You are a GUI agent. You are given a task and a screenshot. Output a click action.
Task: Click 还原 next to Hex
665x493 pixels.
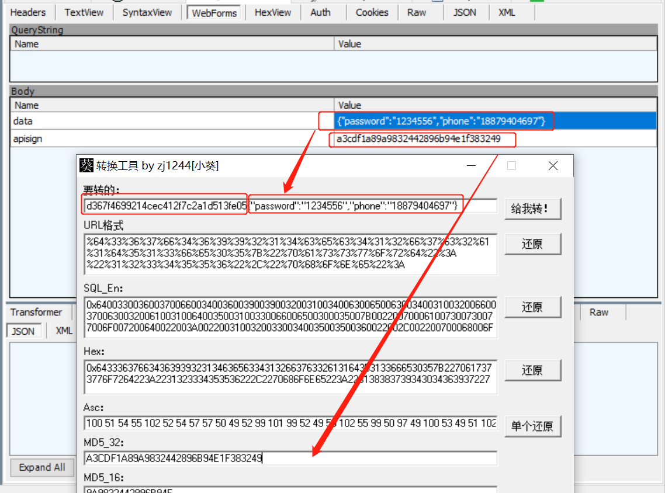coord(533,370)
